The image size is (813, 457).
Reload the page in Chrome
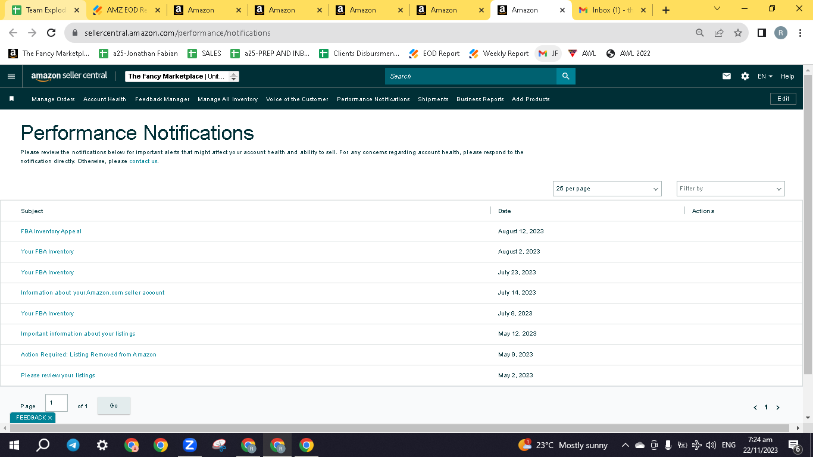[51, 33]
